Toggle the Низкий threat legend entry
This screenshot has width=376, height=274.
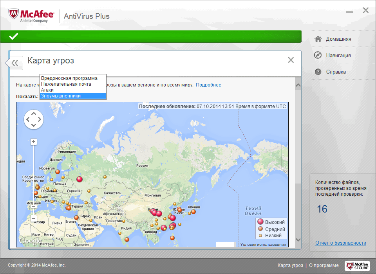tap(270, 235)
